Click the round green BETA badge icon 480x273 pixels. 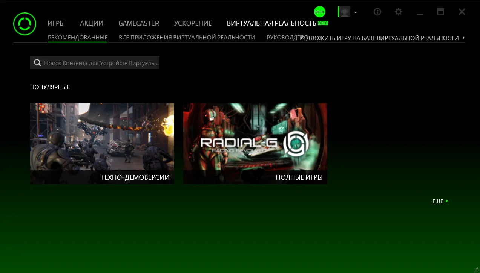pos(320,12)
